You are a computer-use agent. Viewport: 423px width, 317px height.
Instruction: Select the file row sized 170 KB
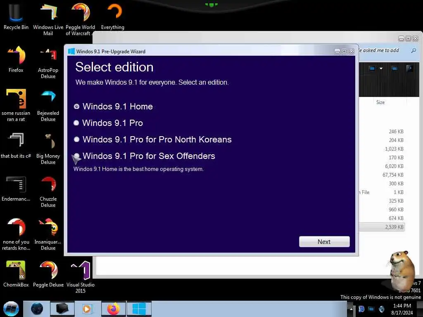382,157
